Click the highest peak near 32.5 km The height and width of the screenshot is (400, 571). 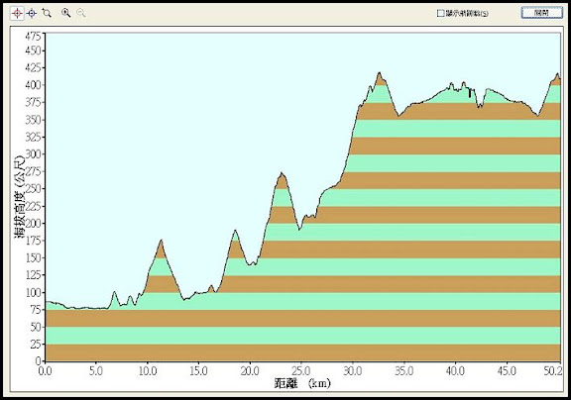379,72
